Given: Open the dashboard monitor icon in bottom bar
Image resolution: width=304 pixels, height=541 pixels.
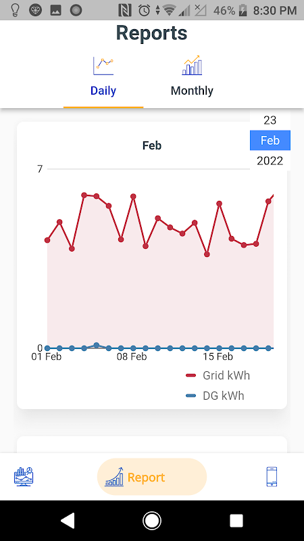Looking at the screenshot, I should (24, 477).
